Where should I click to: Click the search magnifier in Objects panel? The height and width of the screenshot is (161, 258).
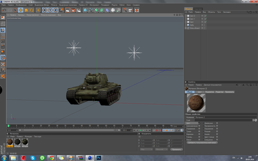tap(248, 12)
